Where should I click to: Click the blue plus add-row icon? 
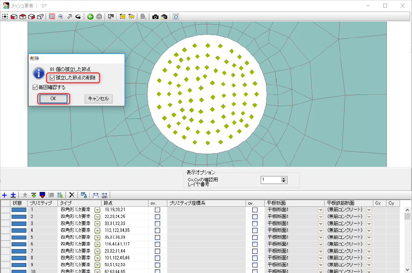4,195
